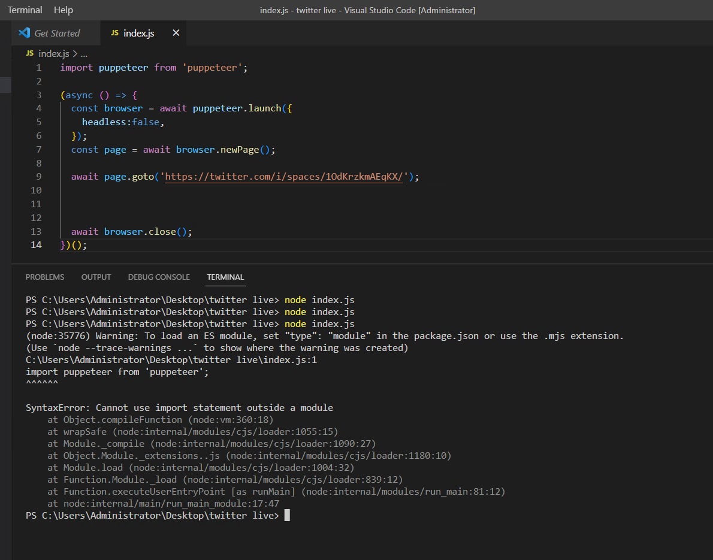Viewport: 713px width, 560px height.
Task: Click the "Function.Module._load" stack trace line
Action: (225, 480)
